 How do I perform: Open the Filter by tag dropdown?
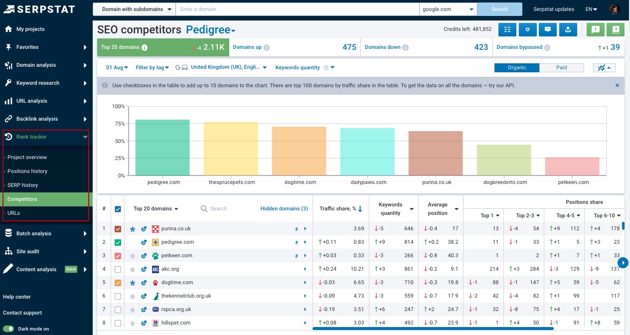pyautogui.click(x=152, y=68)
